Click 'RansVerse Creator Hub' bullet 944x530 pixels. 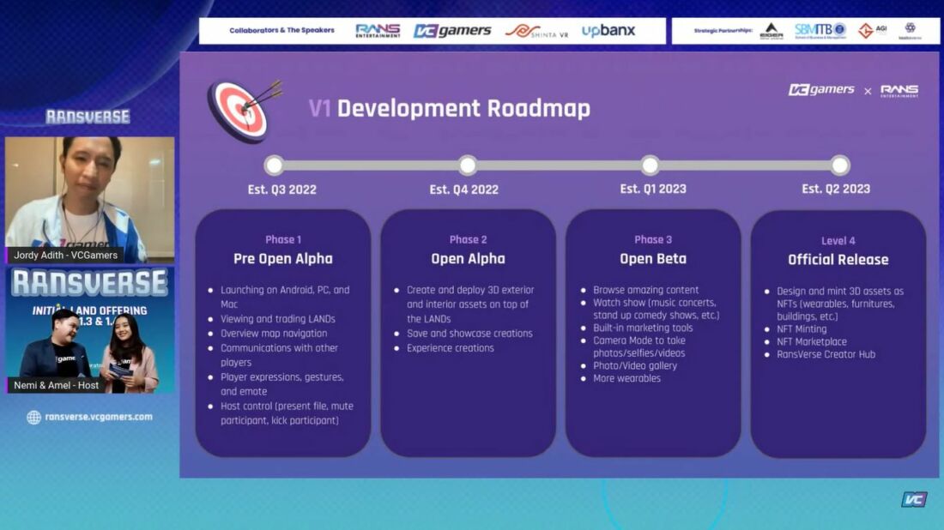pos(826,354)
